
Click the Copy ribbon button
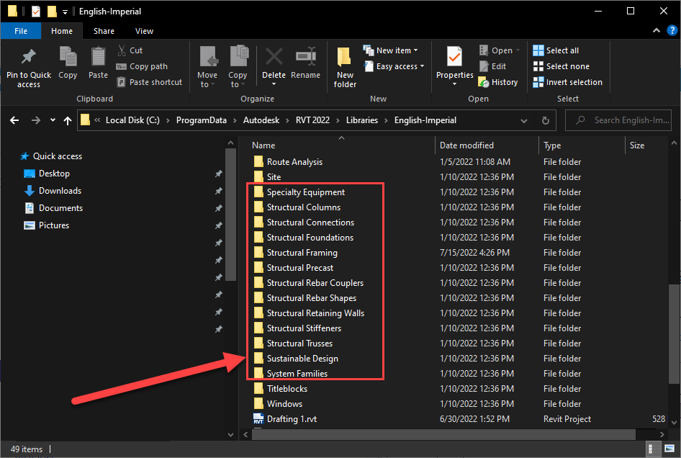pos(68,63)
